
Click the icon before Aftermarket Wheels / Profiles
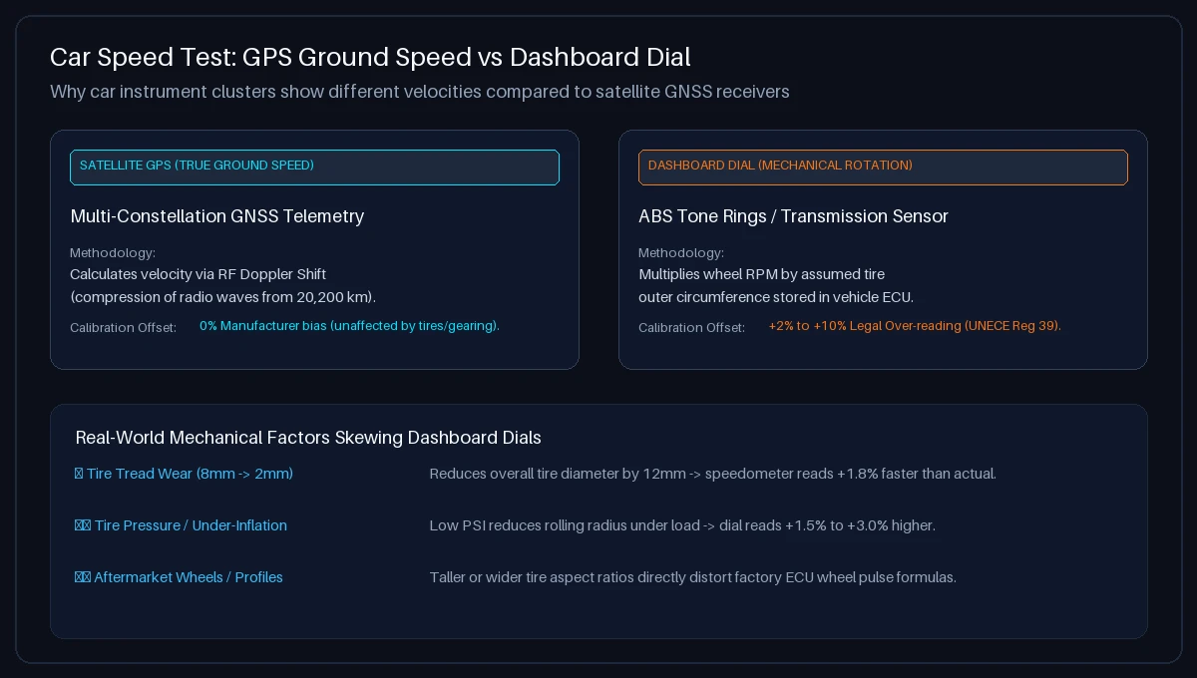(x=83, y=577)
